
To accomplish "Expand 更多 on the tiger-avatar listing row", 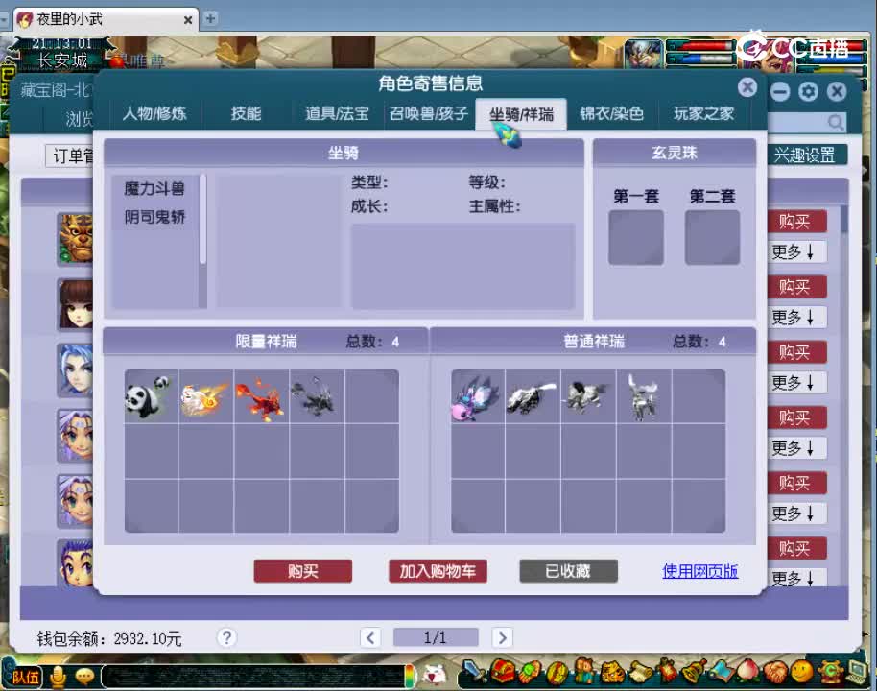I will 796,251.
